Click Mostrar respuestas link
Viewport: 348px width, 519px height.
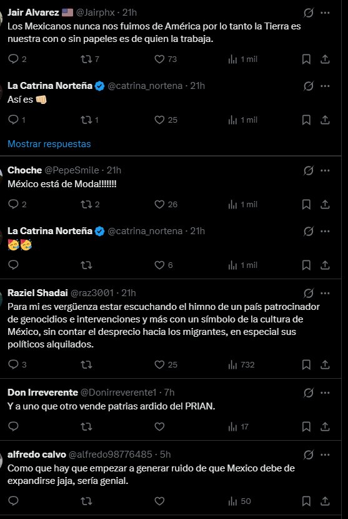pos(49,144)
